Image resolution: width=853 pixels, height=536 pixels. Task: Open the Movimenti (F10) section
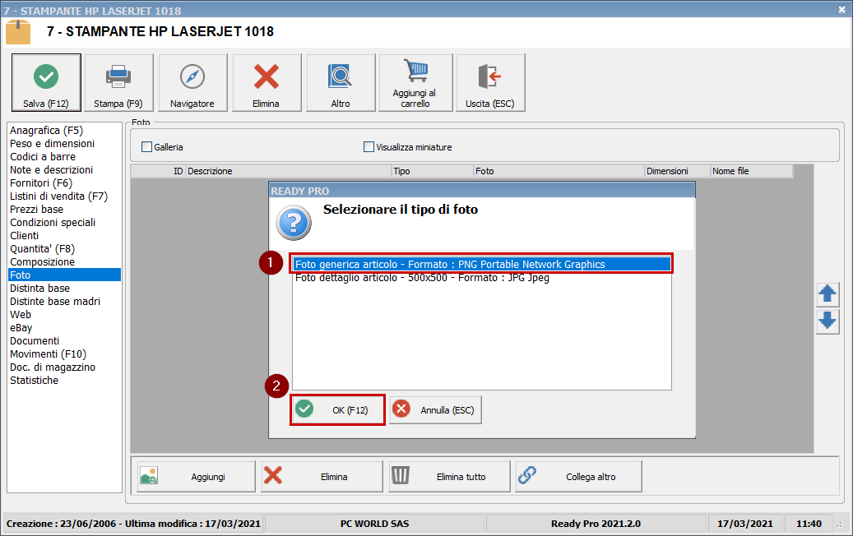[48, 353]
